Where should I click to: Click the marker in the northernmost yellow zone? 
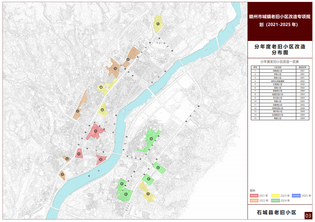coord(158,24)
